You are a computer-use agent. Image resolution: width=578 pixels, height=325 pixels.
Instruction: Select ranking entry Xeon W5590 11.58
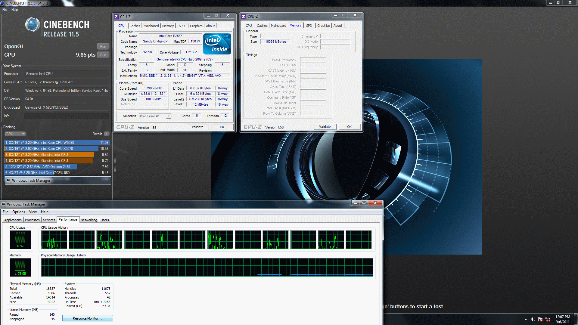tap(57, 143)
